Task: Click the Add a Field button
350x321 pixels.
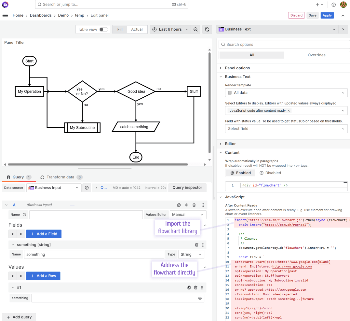Action: [x=44, y=234]
